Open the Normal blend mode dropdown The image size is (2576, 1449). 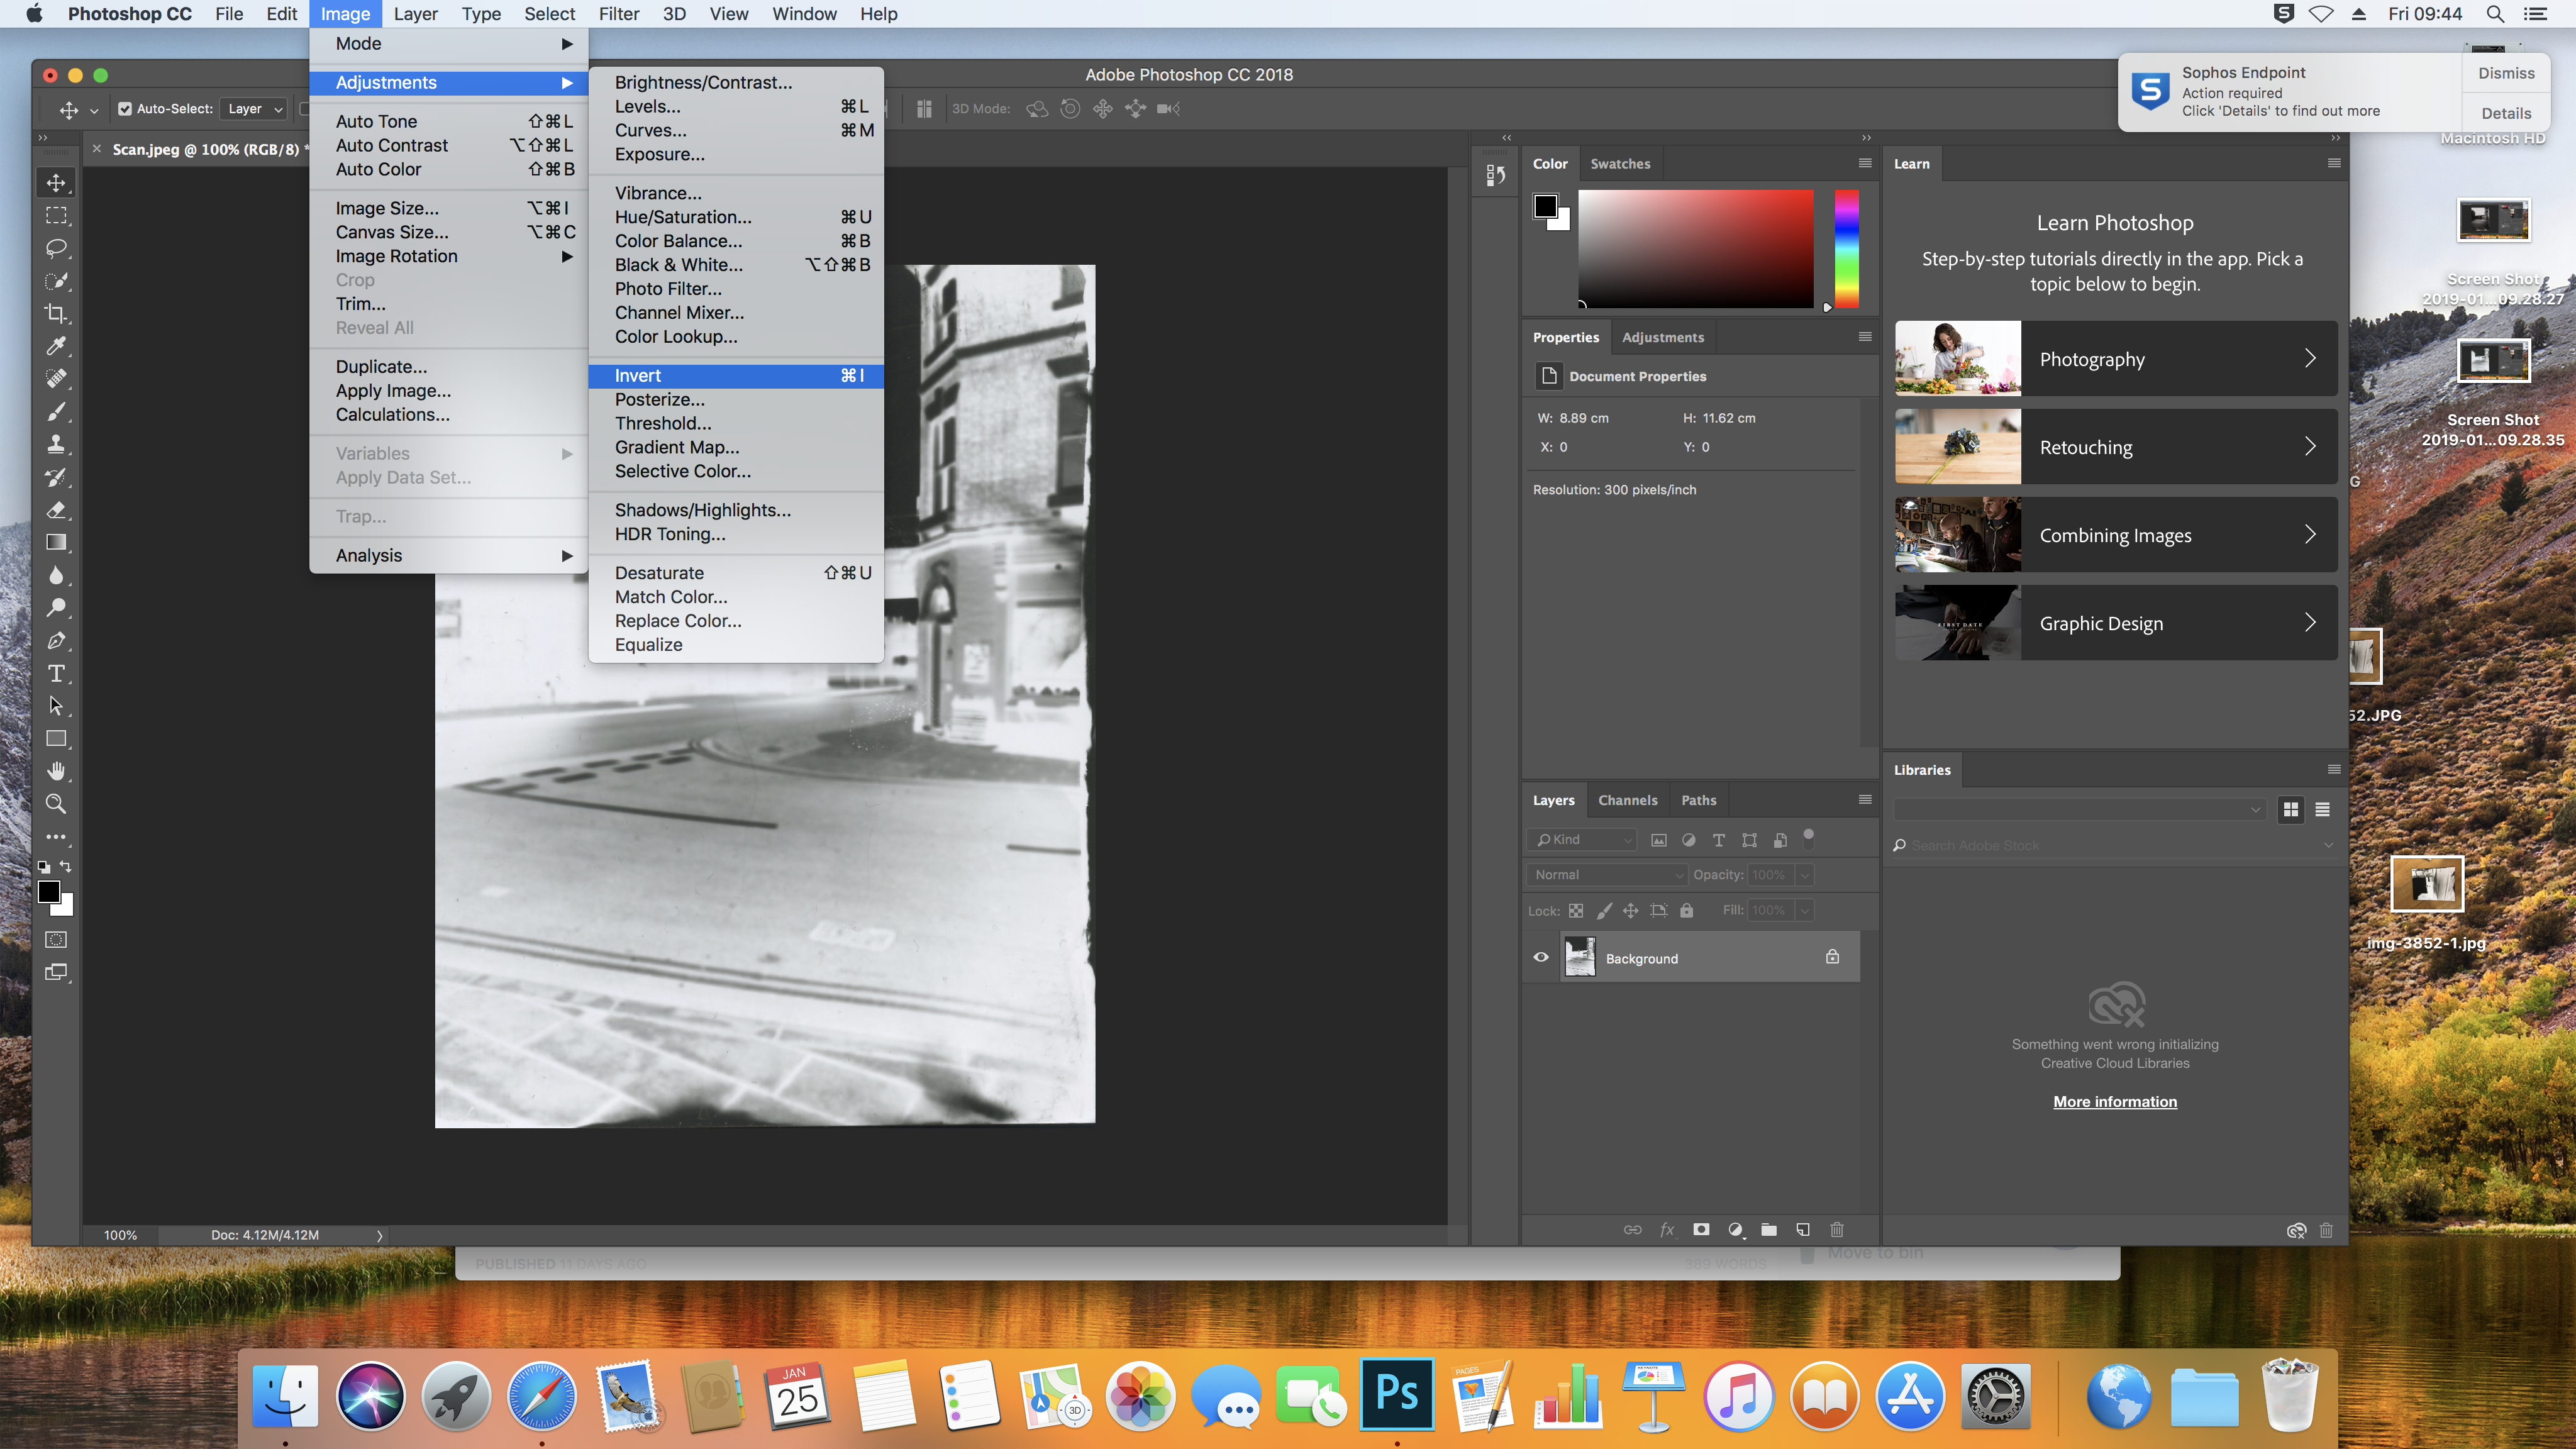[1607, 874]
